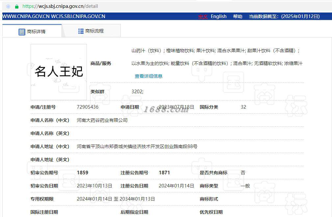Click the 申请人地址（中文） label
This screenshot has width=332, height=217.
50,146
